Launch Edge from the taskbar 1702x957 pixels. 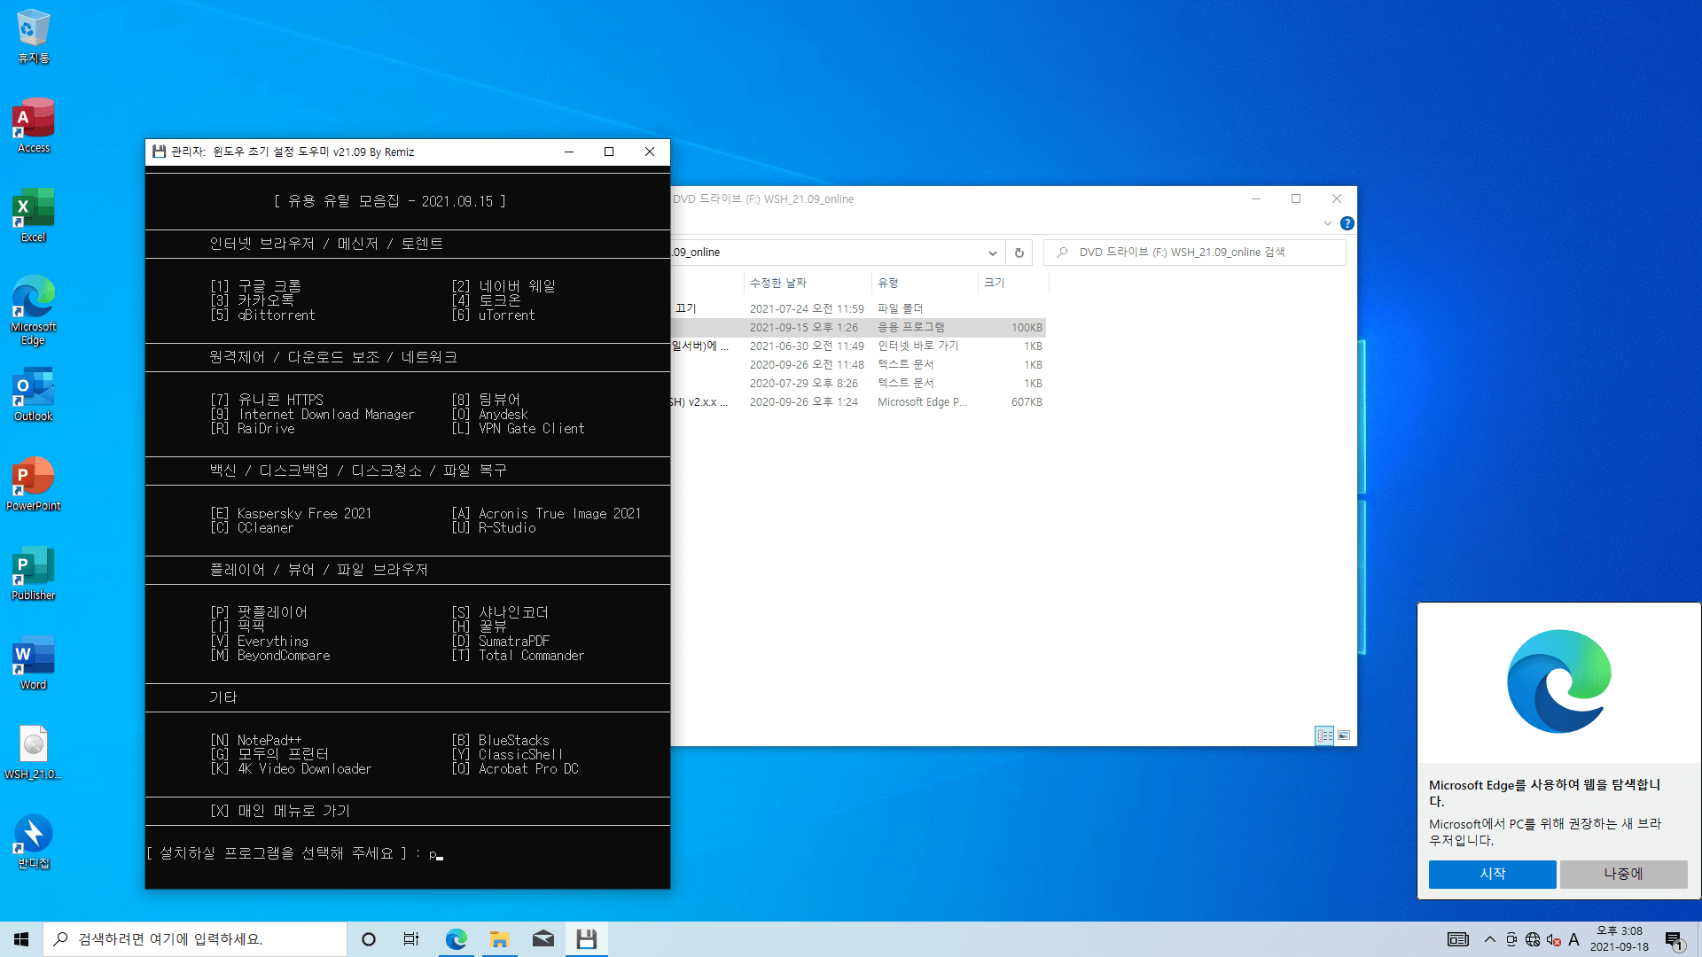(x=457, y=939)
